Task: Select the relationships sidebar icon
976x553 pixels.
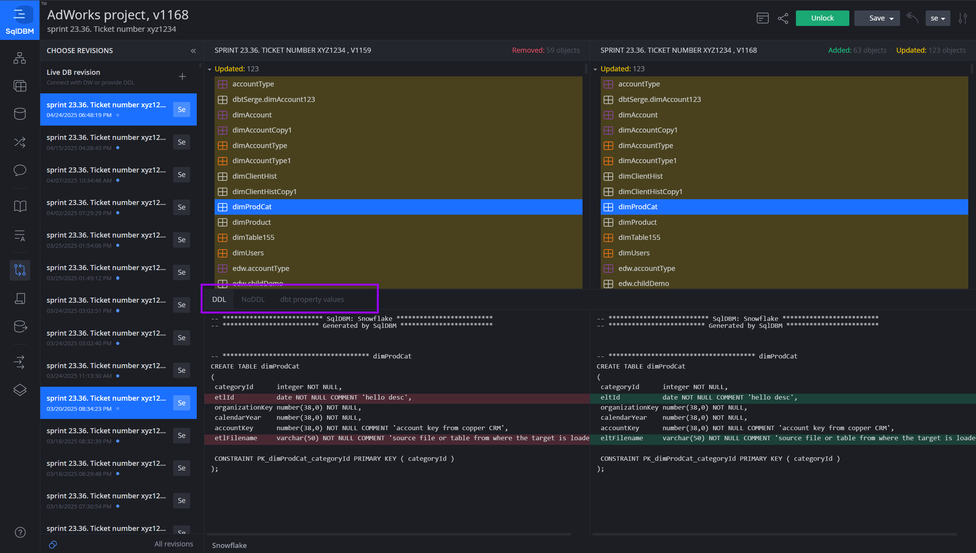Action: [x=20, y=142]
